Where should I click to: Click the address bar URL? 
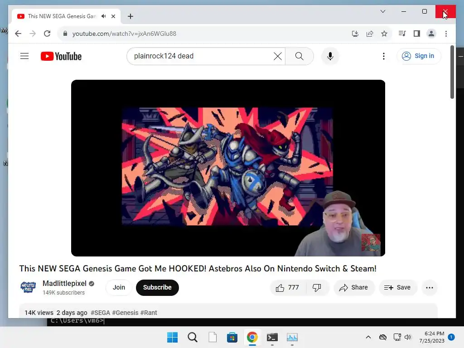pos(124,34)
